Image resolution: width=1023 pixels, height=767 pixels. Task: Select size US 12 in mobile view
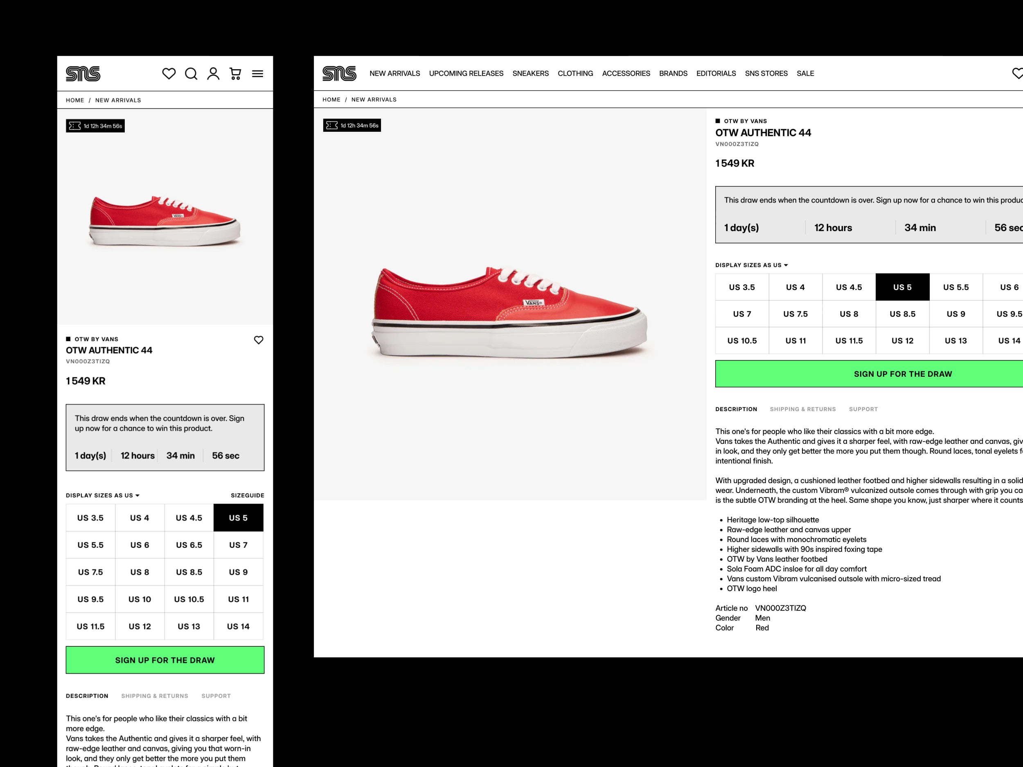click(x=140, y=626)
